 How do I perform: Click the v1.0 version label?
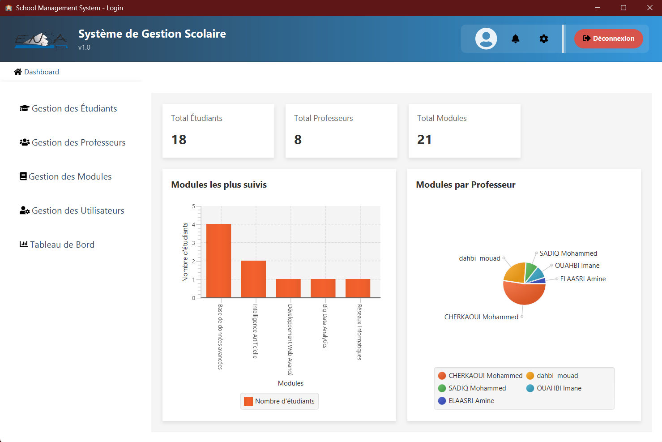tap(84, 47)
